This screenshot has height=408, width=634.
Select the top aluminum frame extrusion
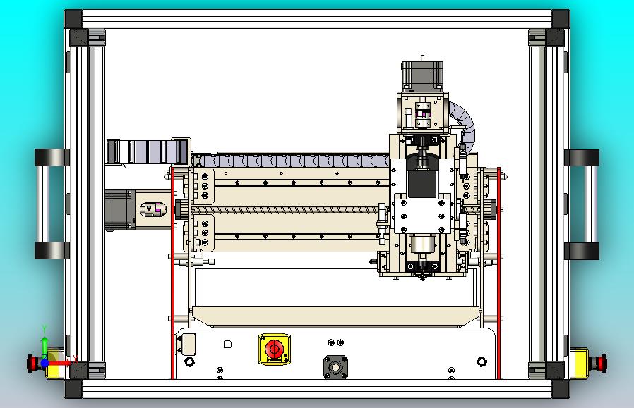317,19
